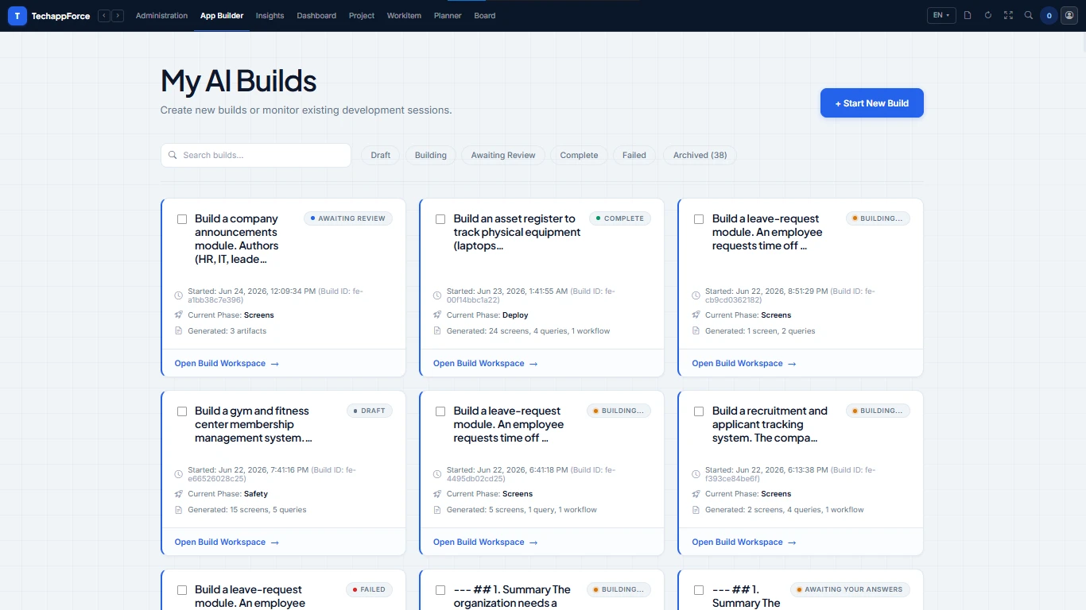Click the rocket icon on the 6:41:18 PM leave-request card
Viewport: 1086px width, 610px height.
click(x=437, y=494)
